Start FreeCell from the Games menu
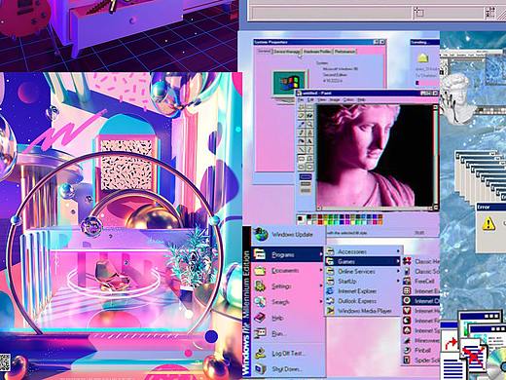The width and height of the screenshot is (506, 380). pos(421,281)
